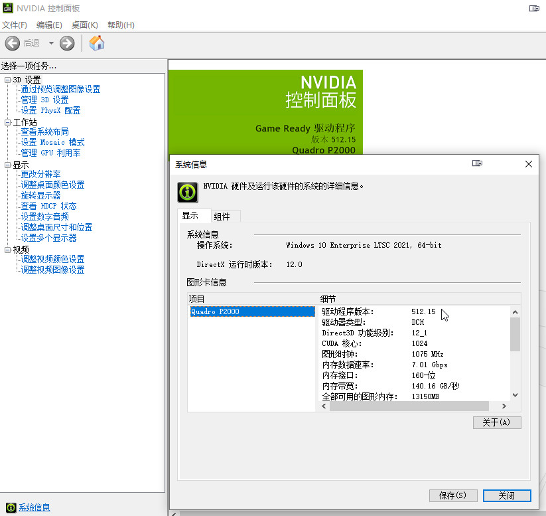Click the 内存数据速率 7.01 Gbps row
The height and width of the screenshot is (516, 546).
click(x=415, y=365)
